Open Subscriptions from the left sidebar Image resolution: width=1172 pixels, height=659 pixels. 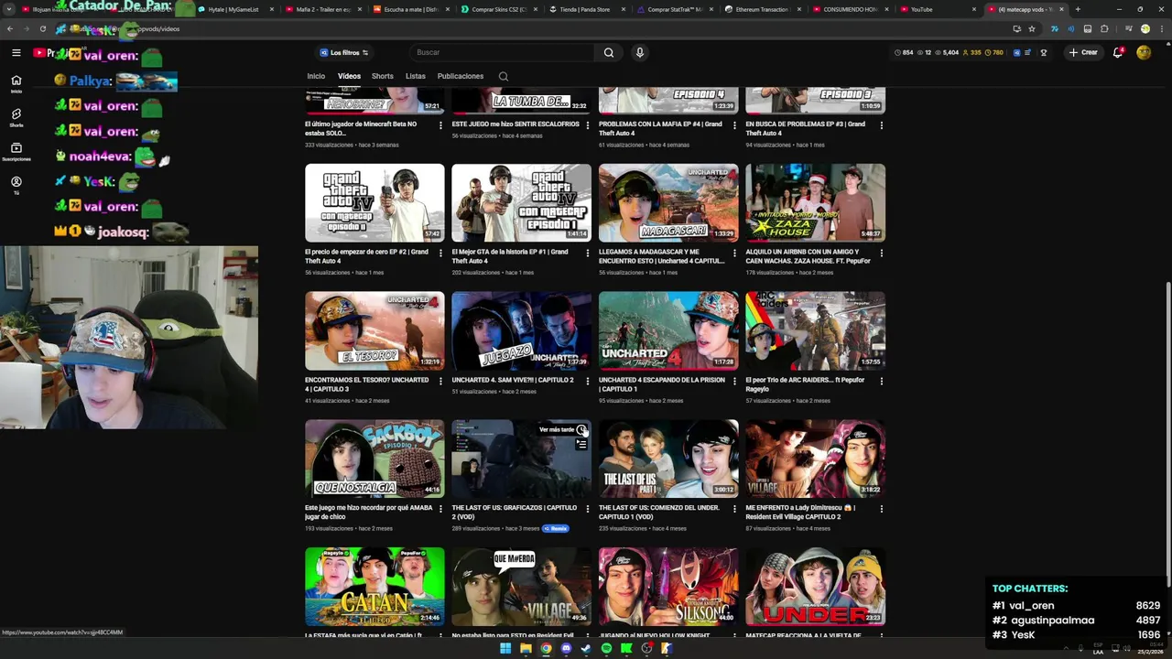click(16, 152)
